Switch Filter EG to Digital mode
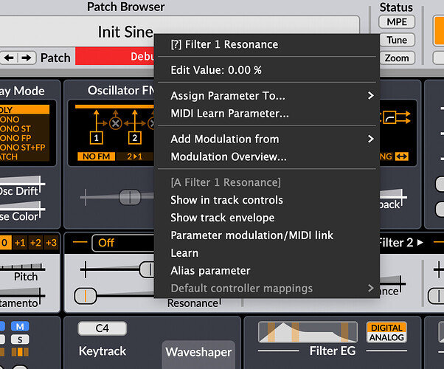This screenshot has width=444, height=369. point(385,328)
